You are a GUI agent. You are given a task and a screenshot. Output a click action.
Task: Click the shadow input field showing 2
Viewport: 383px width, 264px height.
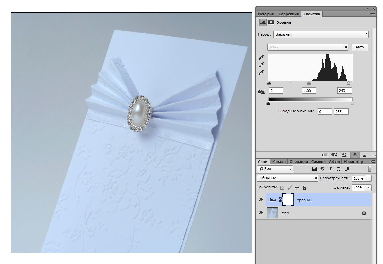[276, 91]
